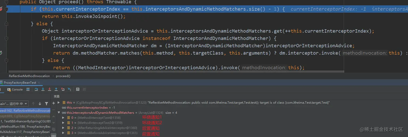This screenshot has height=137, width=408.
Task: Switch to the Console tab
Action: click(x=15, y=89)
